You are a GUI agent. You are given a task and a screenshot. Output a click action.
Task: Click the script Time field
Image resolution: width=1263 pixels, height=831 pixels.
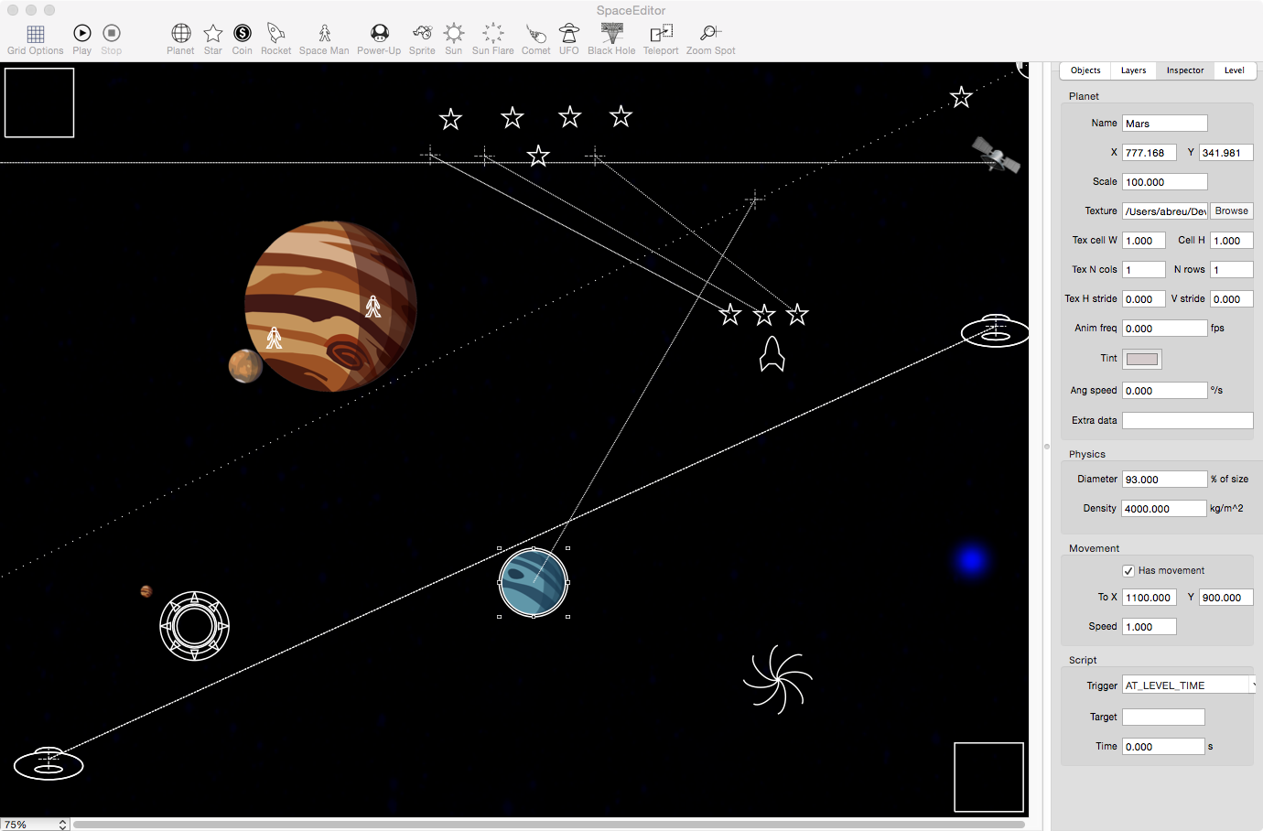(1164, 747)
